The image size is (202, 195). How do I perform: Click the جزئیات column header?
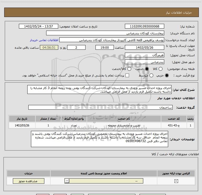[x=29, y=173]
